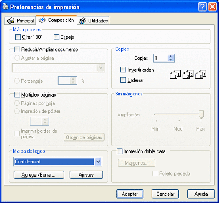Open the question mark help icon
The height and width of the screenshot is (203, 219).
tap(203, 7)
